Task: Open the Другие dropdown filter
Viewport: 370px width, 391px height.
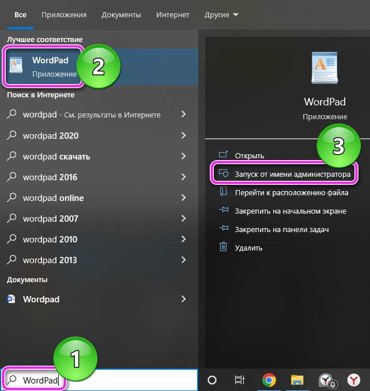Action: point(221,15)
